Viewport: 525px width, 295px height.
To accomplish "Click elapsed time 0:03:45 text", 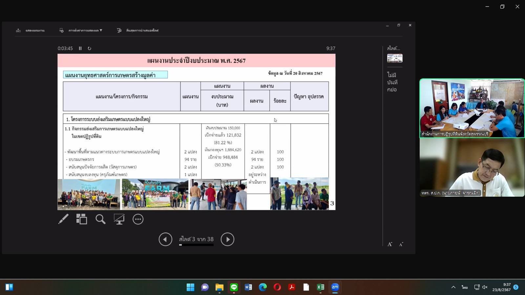I will coord(65,48).
